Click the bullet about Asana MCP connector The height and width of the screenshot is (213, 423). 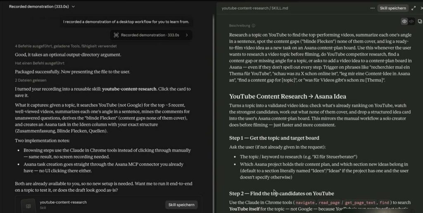click(x=103, y=168)
